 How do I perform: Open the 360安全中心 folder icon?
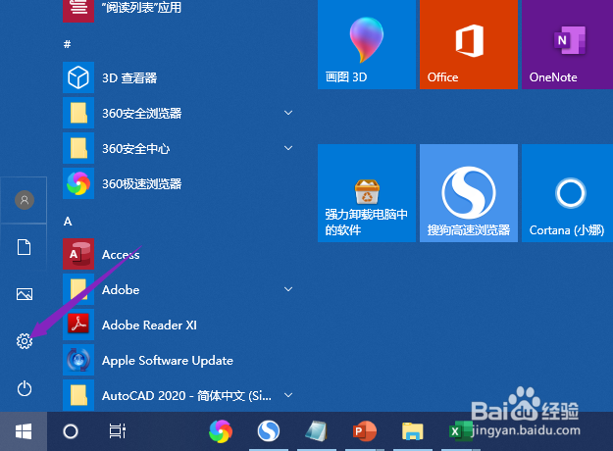click(x=78, y=148)
